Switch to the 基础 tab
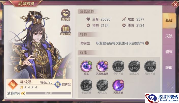 click(169, 21)
